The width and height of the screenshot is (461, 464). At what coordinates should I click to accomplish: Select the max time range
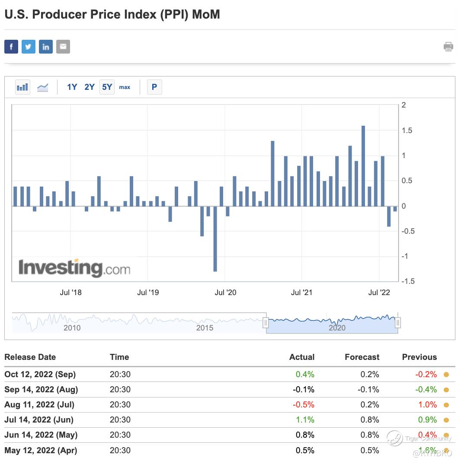(125, 87)
